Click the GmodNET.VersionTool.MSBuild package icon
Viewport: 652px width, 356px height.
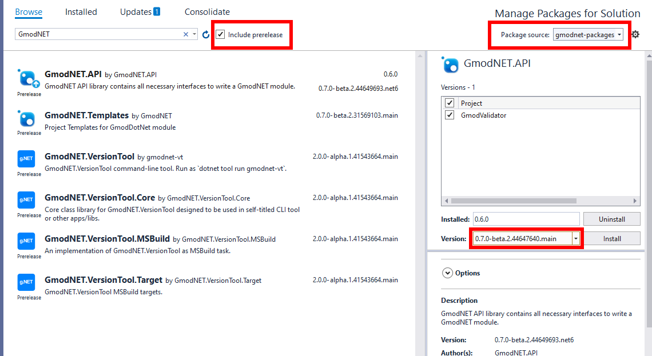[27, 241]
